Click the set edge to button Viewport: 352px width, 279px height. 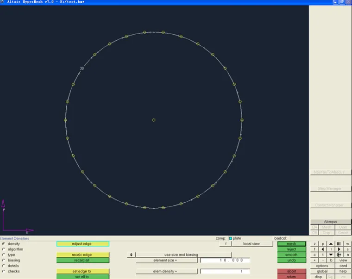click(83, 271)
